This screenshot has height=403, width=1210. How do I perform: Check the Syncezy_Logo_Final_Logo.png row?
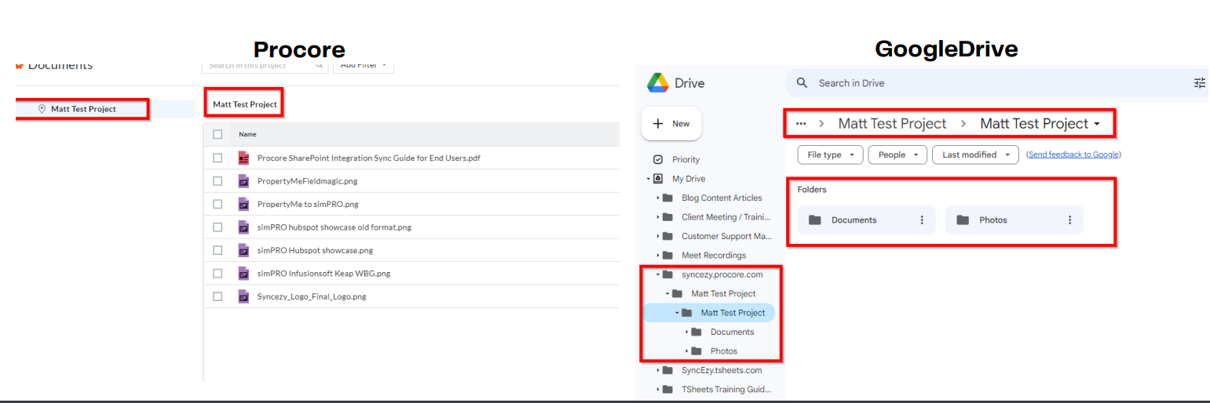(x=218, y=297)
